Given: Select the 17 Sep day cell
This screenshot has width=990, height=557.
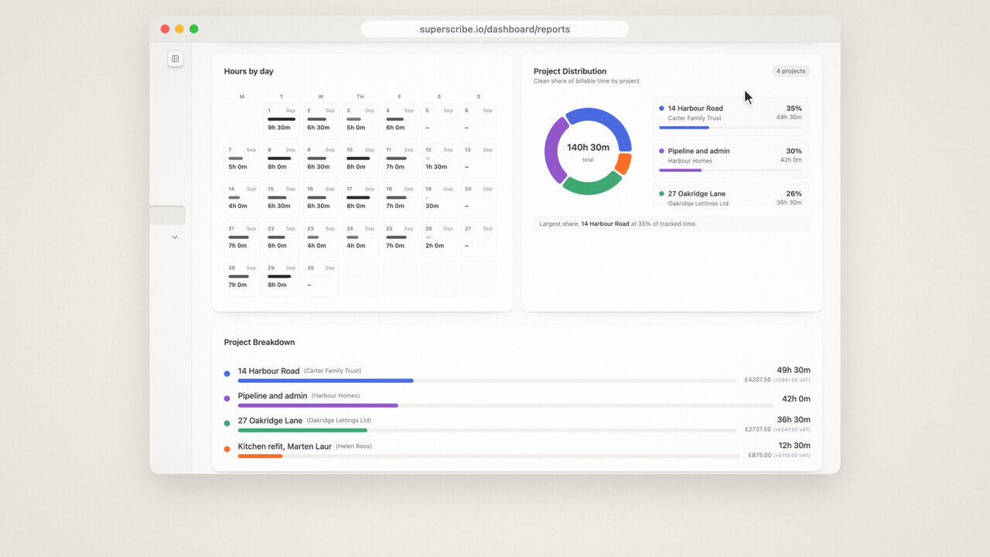Looking at the screenshot, I should [360, 200].
